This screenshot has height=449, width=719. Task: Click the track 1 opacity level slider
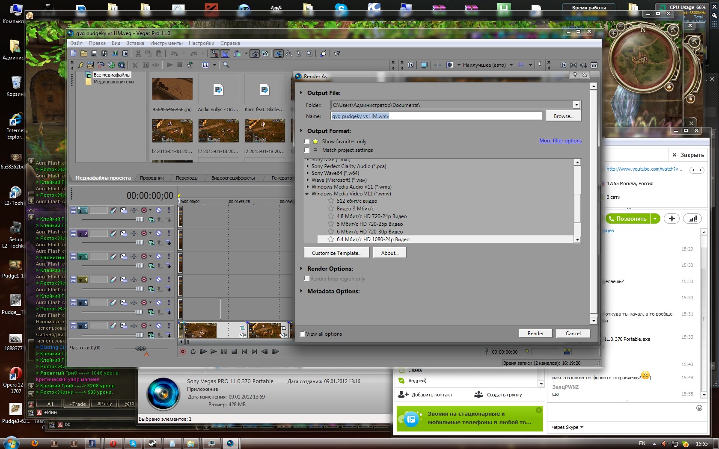(x=140, y=219)
